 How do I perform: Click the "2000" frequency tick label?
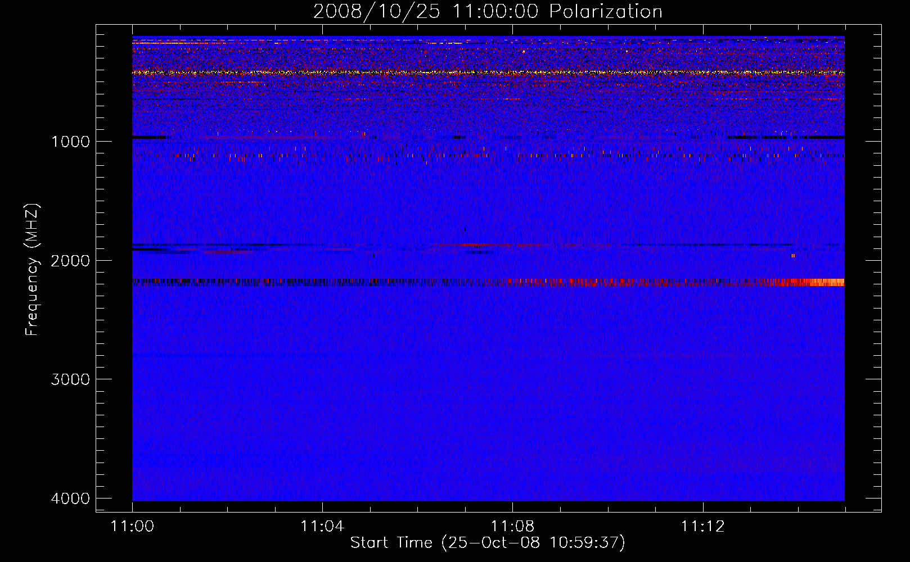(x=70, y=261)
